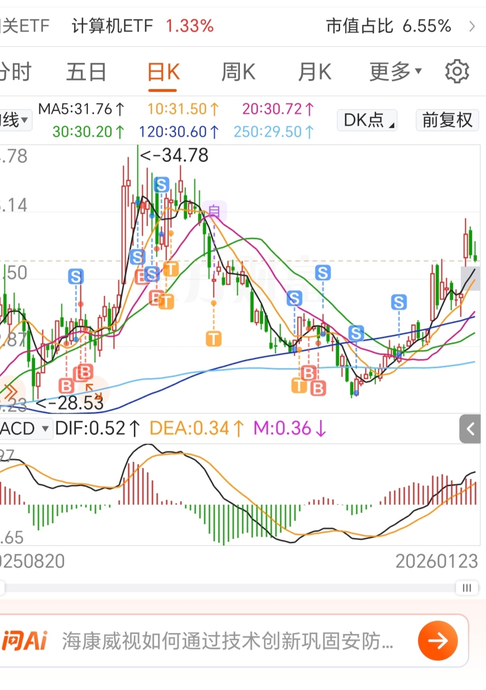Tap the orange T marker below 自 dashed line

point(214,339)
